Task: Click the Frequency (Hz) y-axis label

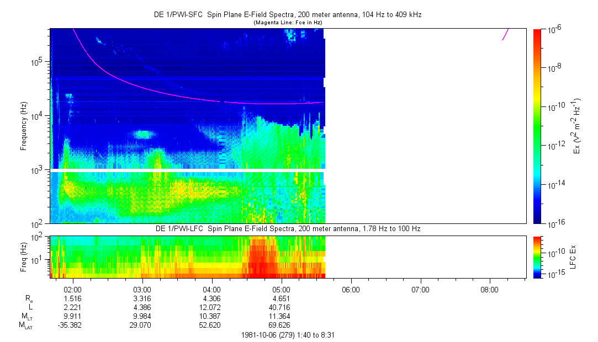Action: pos(23,126)
